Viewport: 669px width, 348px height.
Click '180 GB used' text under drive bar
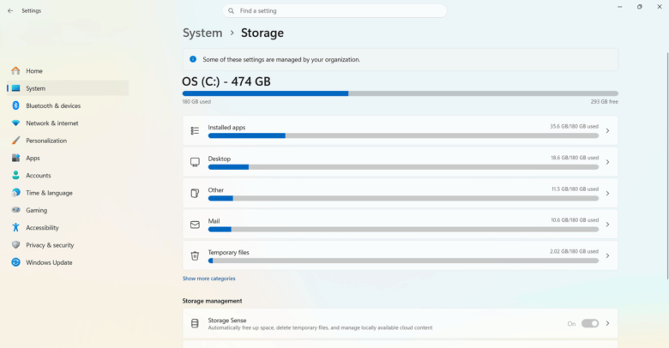(196, 101)
